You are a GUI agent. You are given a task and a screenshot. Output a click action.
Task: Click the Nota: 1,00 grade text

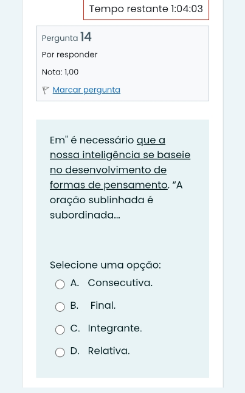pyautogui.click(x=60, y=72)
